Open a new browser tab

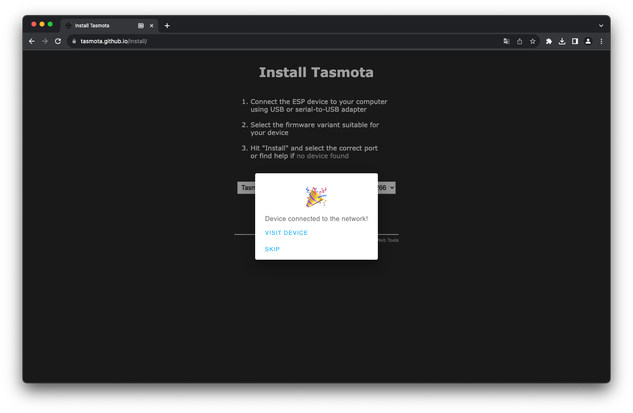tap(167, 25)
